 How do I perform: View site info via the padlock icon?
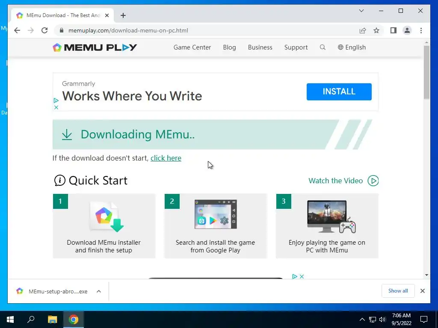pyautogui.click(x=62, y=30)
